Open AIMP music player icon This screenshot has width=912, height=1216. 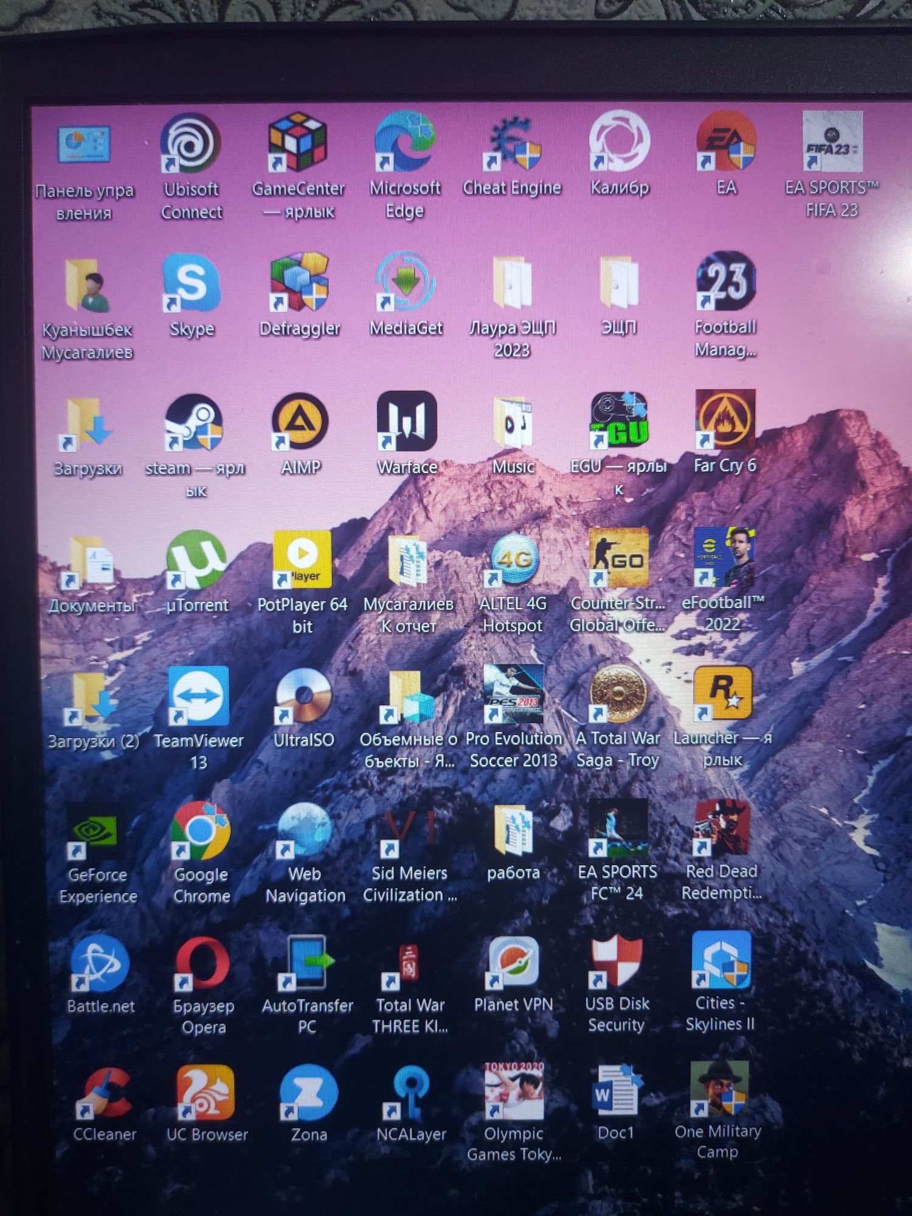(300, 421)
